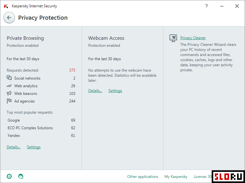Click the Ad agencies value 244
This screenshot has height=183, width=245.
coord(72,101)
